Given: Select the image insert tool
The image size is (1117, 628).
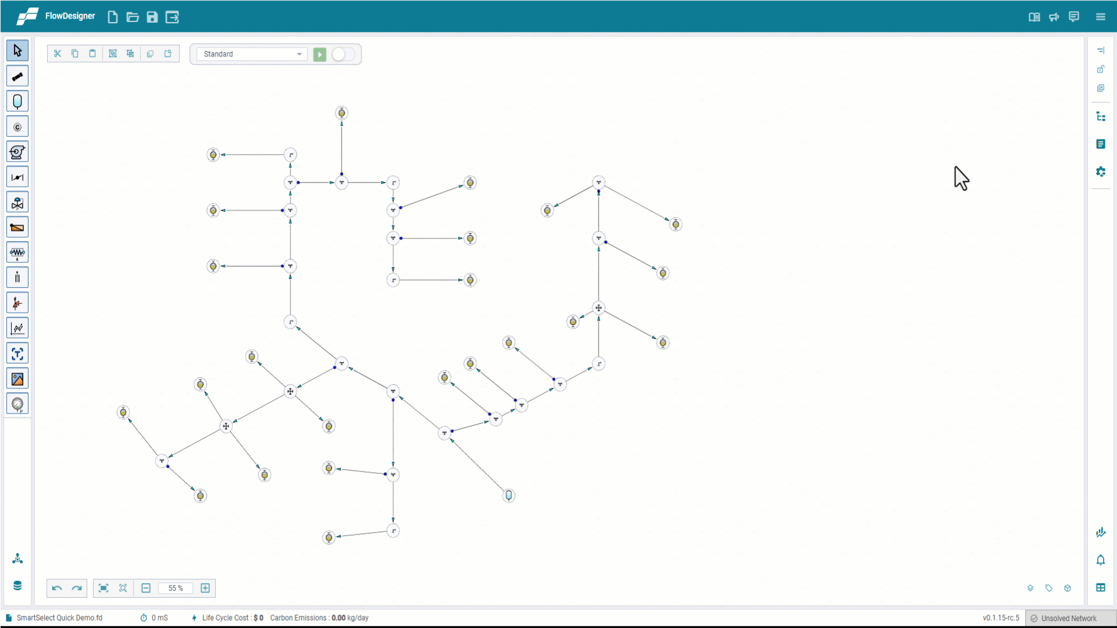Looking at the screenshot, I should (x=17, y=379).
